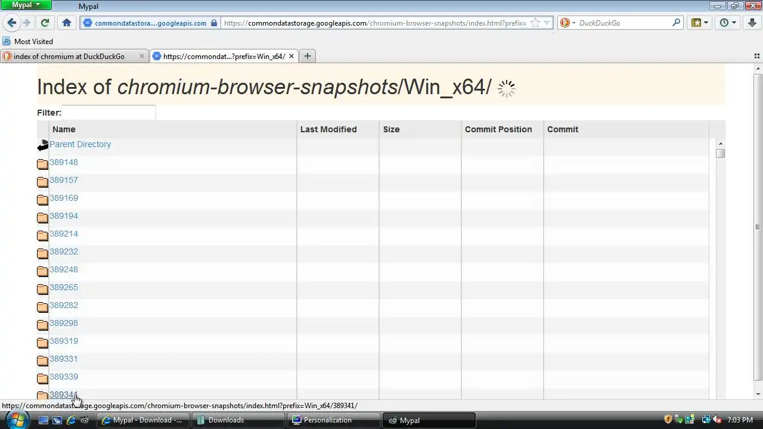The width and height of the screenshot is (763, 429).
Task: Open the history clock dropdown
Action: pyautogui.click(x=728, y=23)
